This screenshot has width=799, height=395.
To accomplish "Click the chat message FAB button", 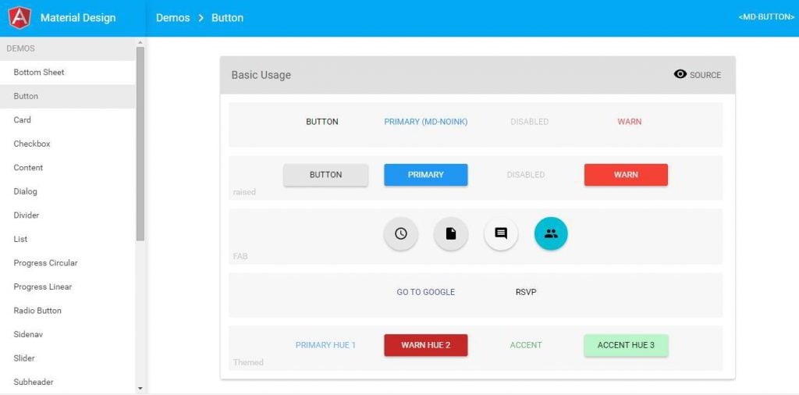I will (501, 233).
